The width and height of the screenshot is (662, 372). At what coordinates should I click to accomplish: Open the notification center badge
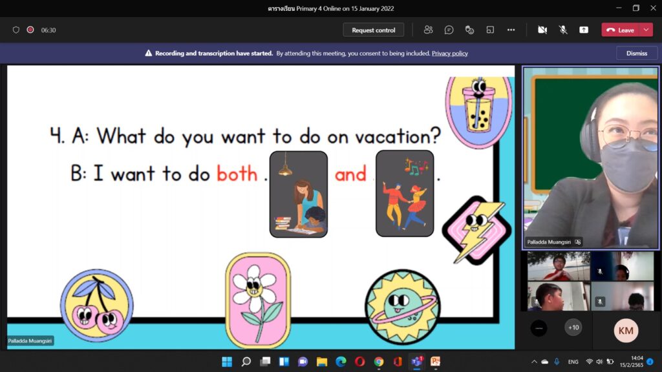point(650,362)
